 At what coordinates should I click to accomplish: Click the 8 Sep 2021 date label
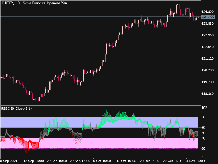point(9,161)
